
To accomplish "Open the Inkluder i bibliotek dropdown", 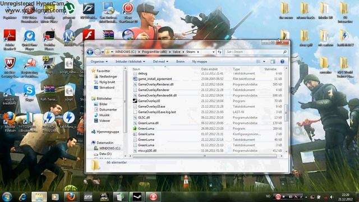I will [130, 62].
